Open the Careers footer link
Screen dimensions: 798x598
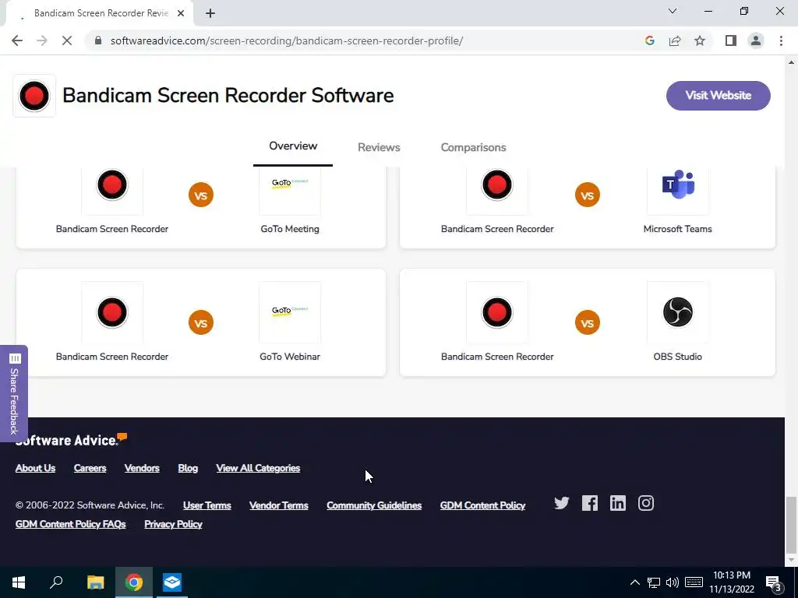[x=90, y=468]
